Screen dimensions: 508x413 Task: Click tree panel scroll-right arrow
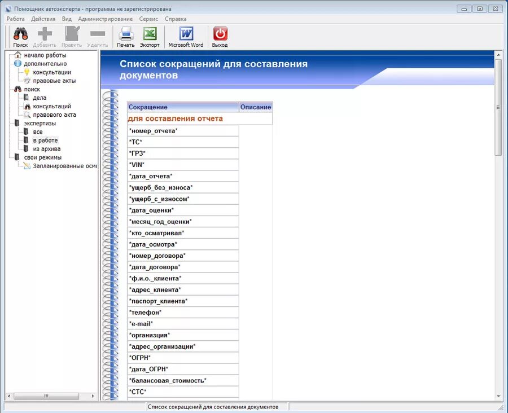[x=93, y=396]
